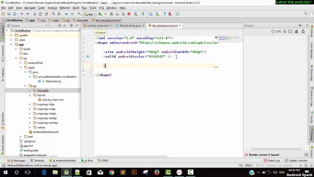Open the TODO tool window
Image resolution: width=314 pixels, height=177 pixels.
103,161
